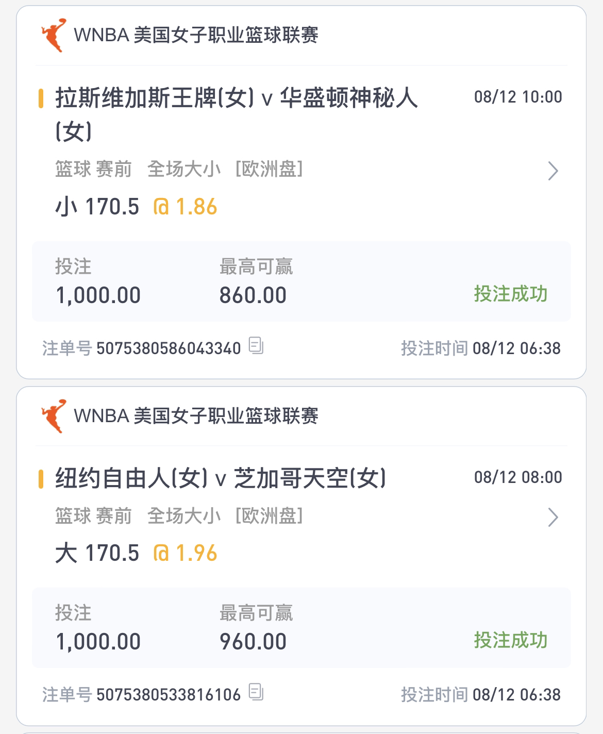This screenshot has height=734, width=603.
Task: Click 最高可赢 860.00 amount
Action: pyautogui.click(x=253, y=295)
